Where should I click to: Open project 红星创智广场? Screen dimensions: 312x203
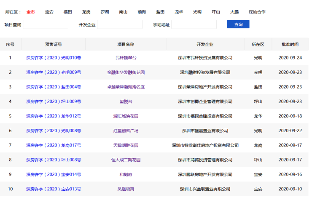point(126,131)
